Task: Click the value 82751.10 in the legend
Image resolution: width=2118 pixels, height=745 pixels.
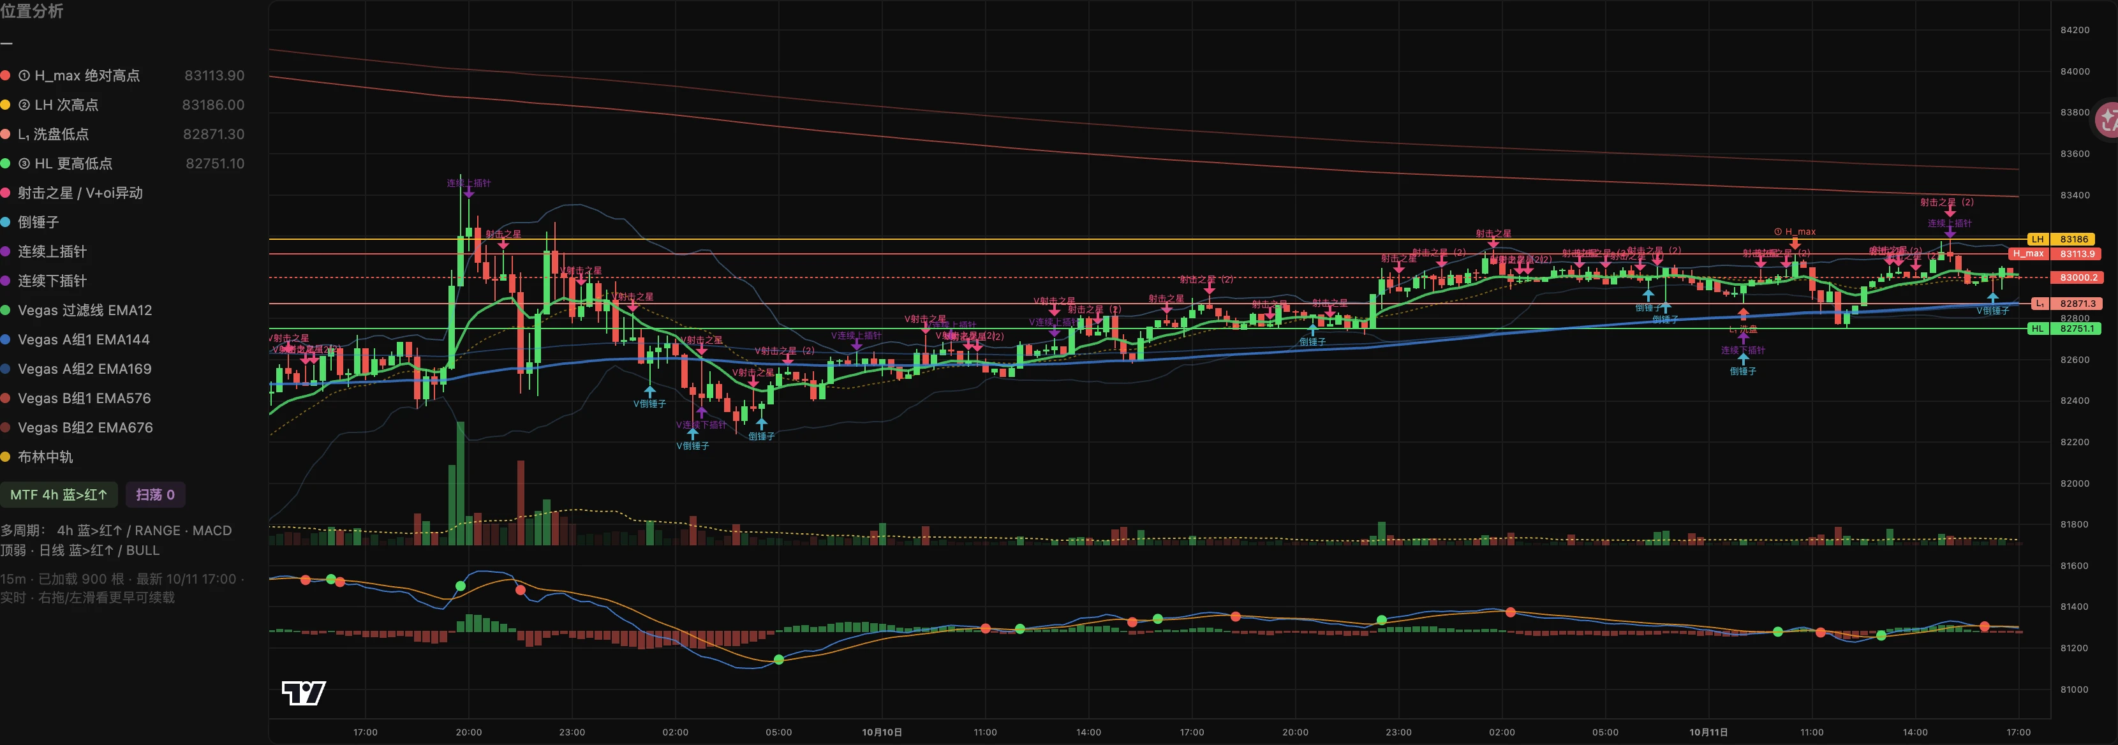Action: [214, 164]
